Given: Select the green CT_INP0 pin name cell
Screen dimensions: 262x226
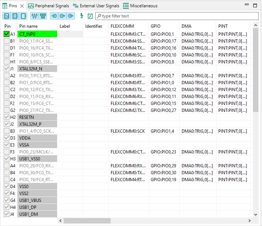Looking at the screenshot, I should point(37,34).
